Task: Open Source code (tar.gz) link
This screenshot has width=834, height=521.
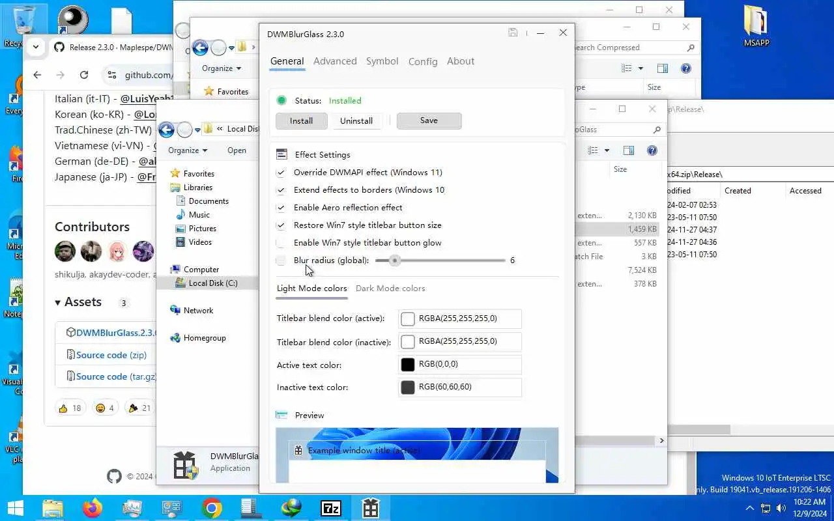Action: point(117,376)
